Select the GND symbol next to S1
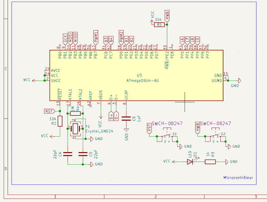This screenshot has width=267, height=202. point(181,147)
